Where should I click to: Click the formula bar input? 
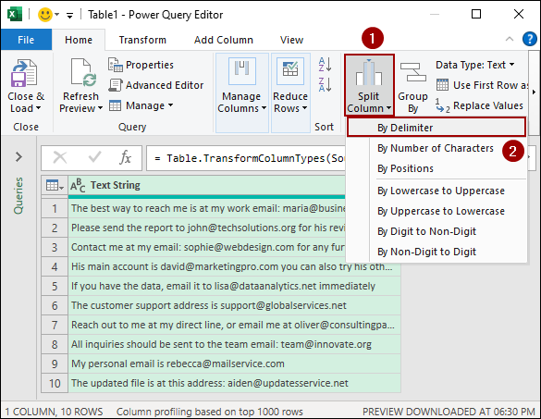coord(246,158)
